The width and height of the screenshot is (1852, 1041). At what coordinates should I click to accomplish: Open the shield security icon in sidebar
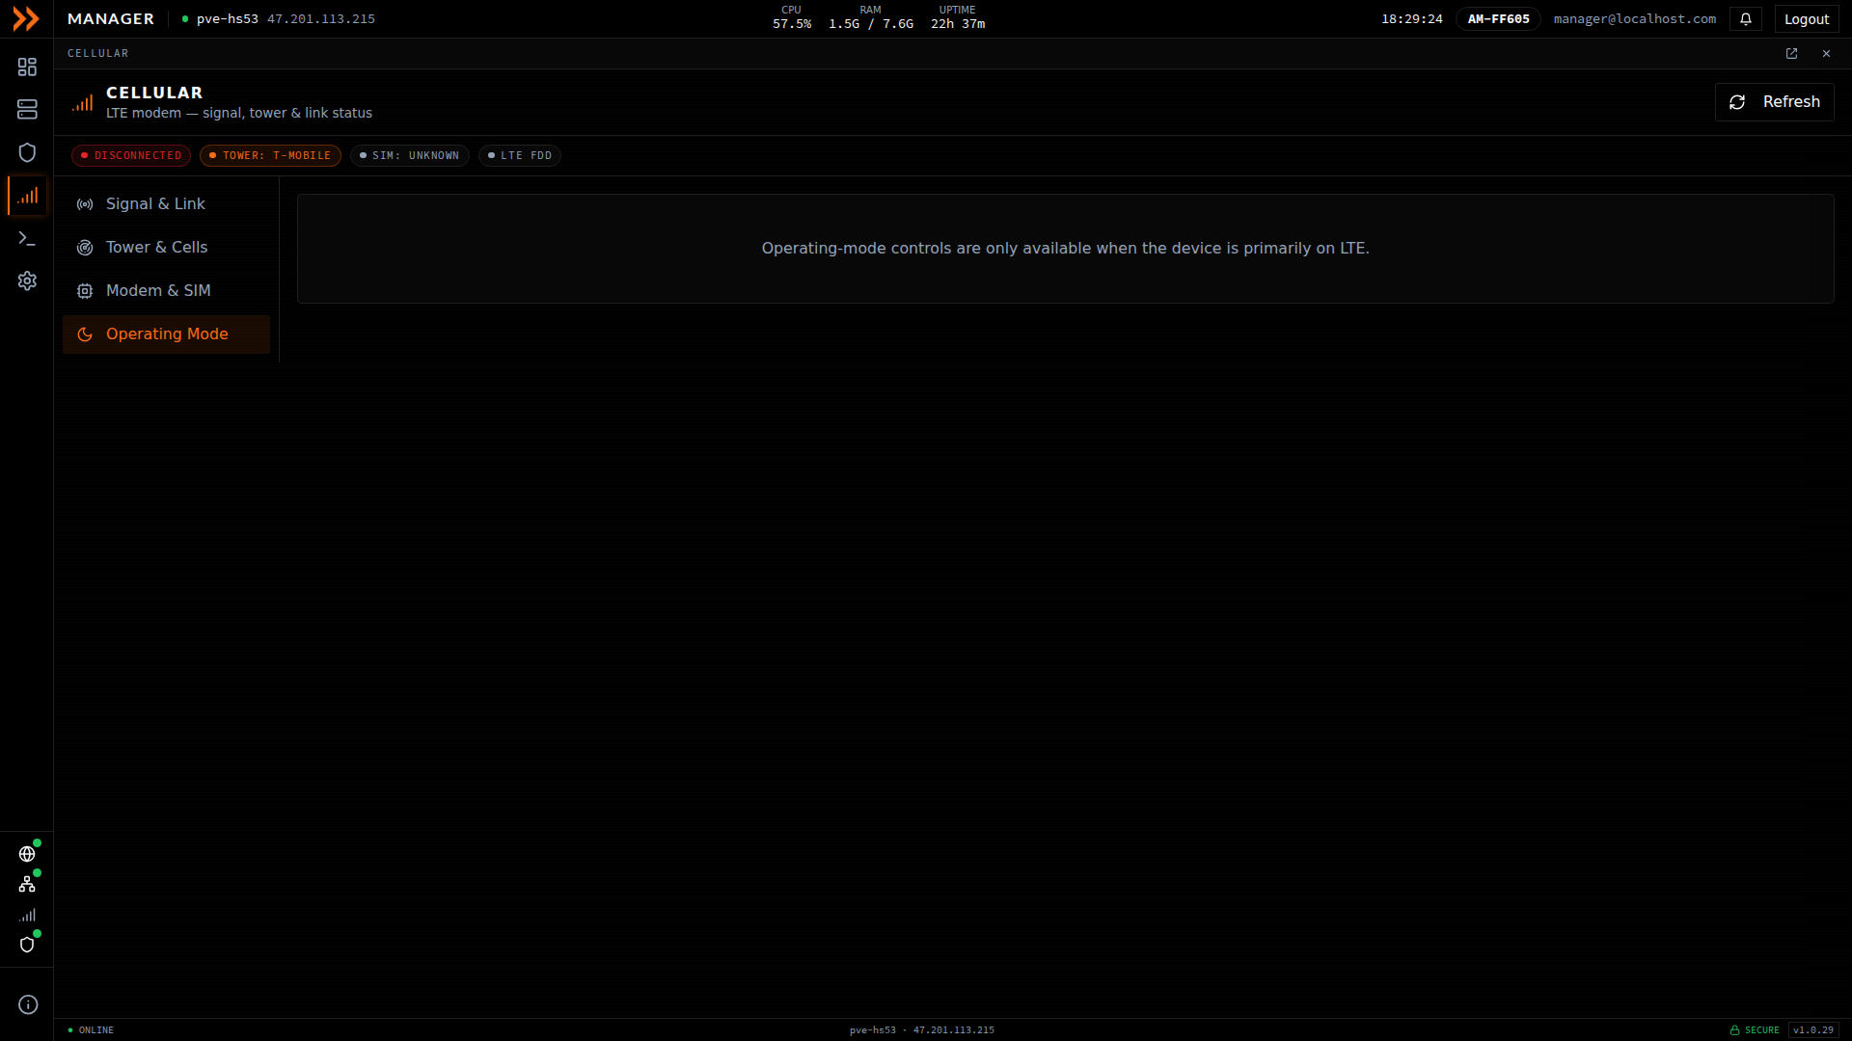(x=27, y=152)
